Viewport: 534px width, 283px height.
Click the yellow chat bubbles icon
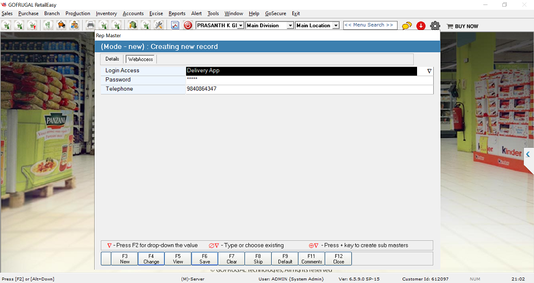[x=407, y=26]
